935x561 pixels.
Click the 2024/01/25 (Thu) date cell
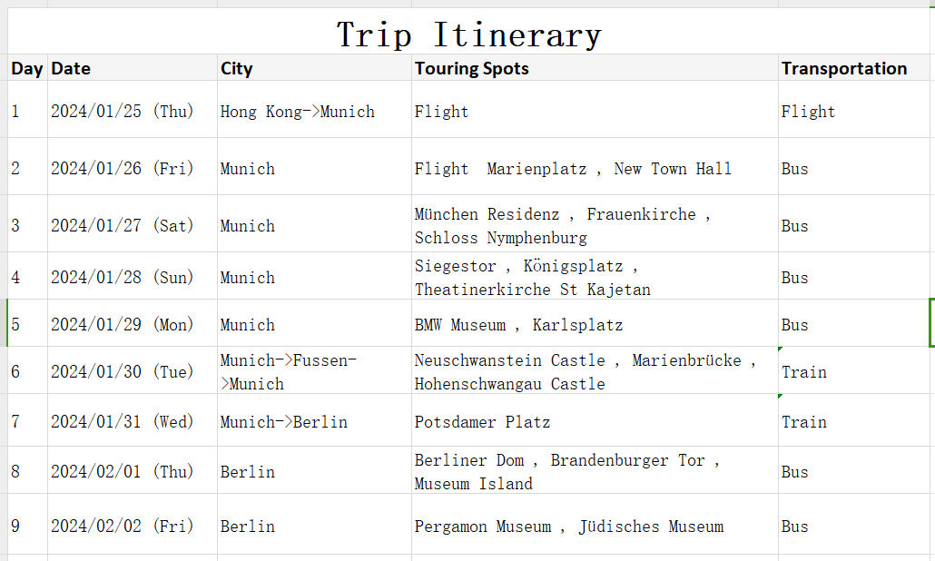coord(123,112)
